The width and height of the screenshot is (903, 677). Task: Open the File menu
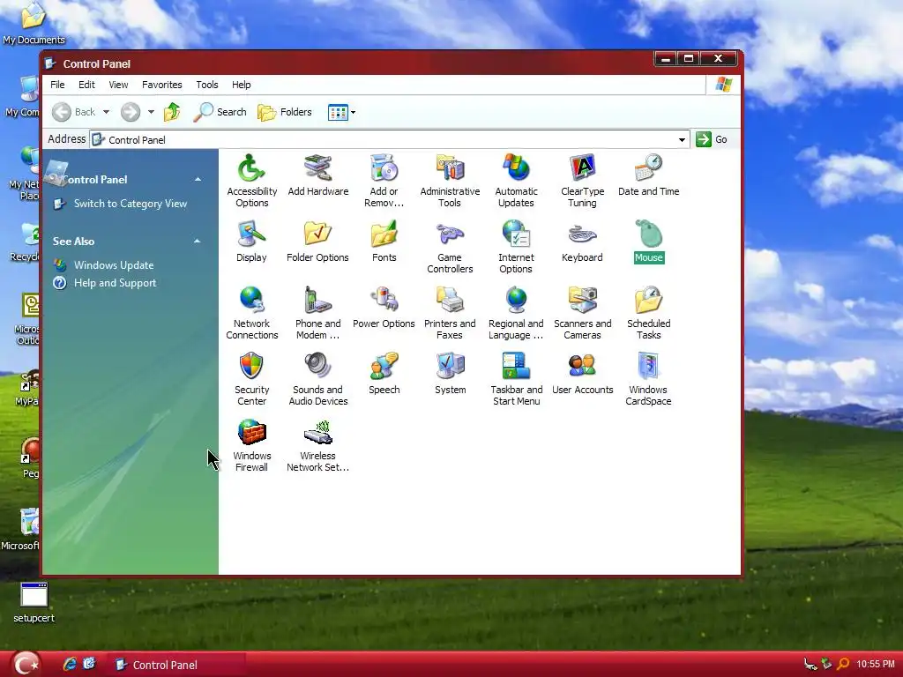coord(57,85)
